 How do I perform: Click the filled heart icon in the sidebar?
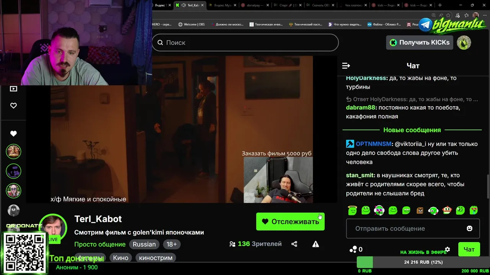click(x=13, y=134)
